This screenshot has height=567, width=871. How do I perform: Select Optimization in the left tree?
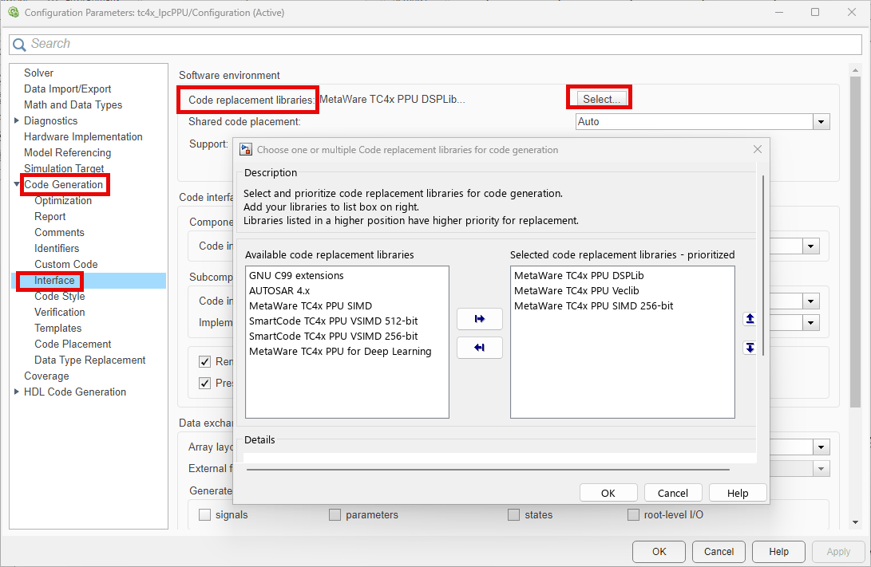63,200
